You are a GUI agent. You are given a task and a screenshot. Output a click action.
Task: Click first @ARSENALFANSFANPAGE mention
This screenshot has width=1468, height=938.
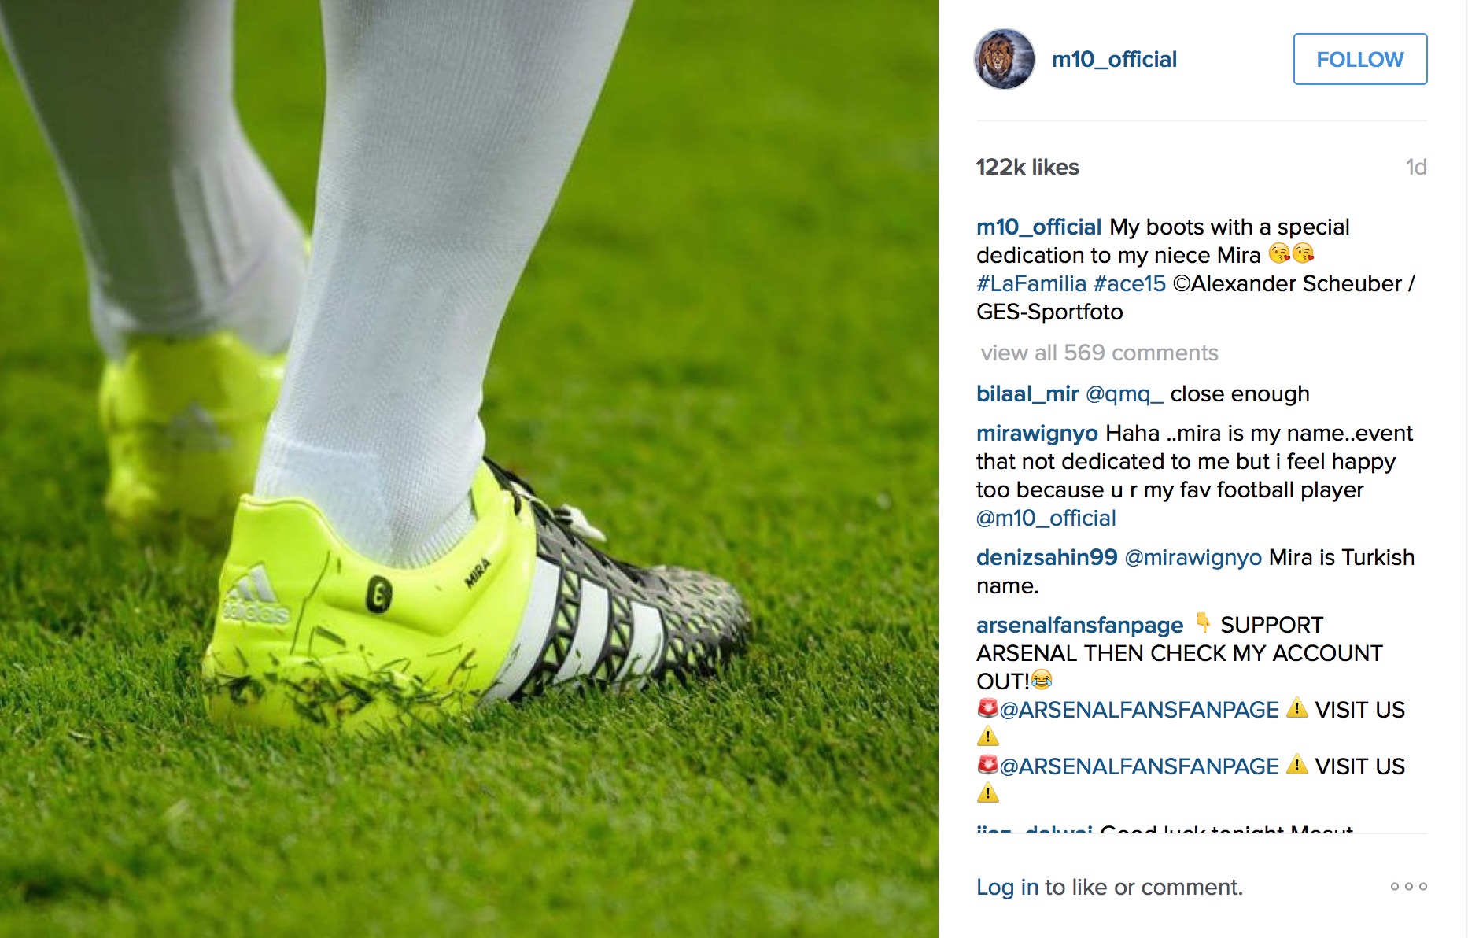point(1139,710)
